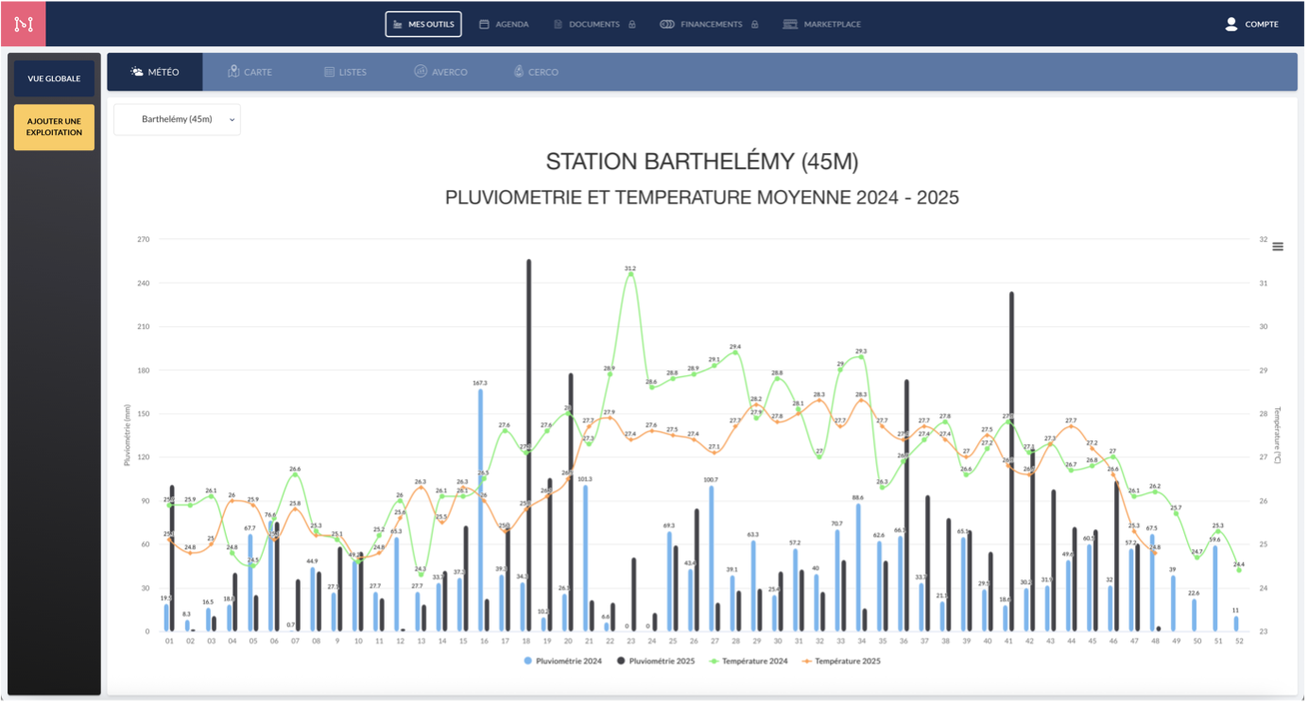1308x704 pixels.
Task: Open the chart hamburger export menu
Action: [1278, 247]
